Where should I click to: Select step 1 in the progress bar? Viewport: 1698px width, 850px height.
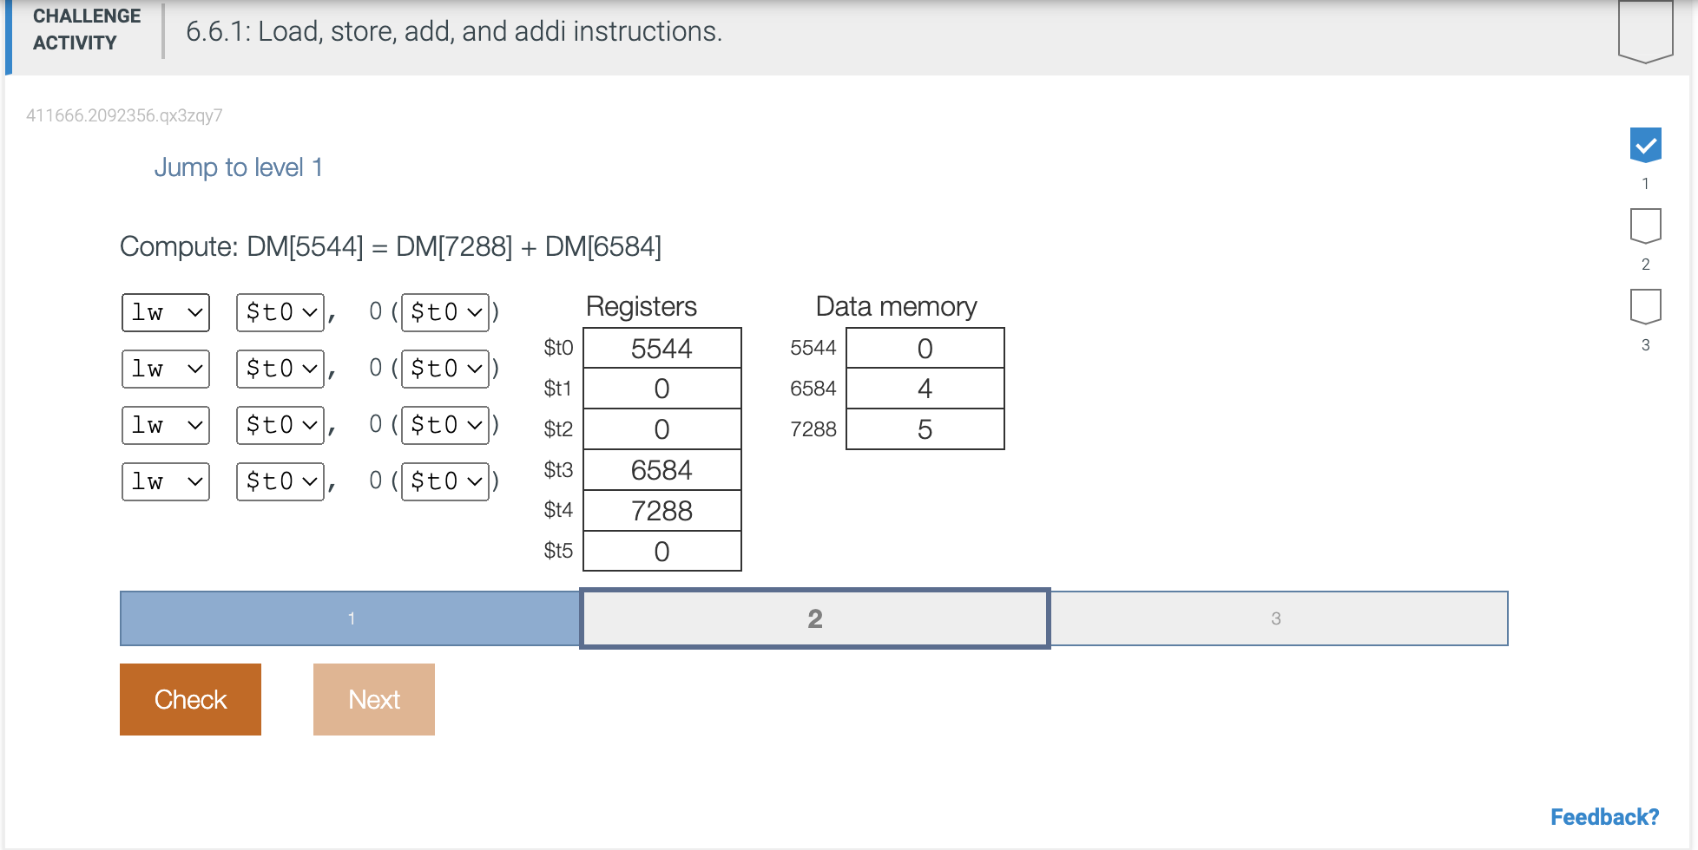click(351, 618)
